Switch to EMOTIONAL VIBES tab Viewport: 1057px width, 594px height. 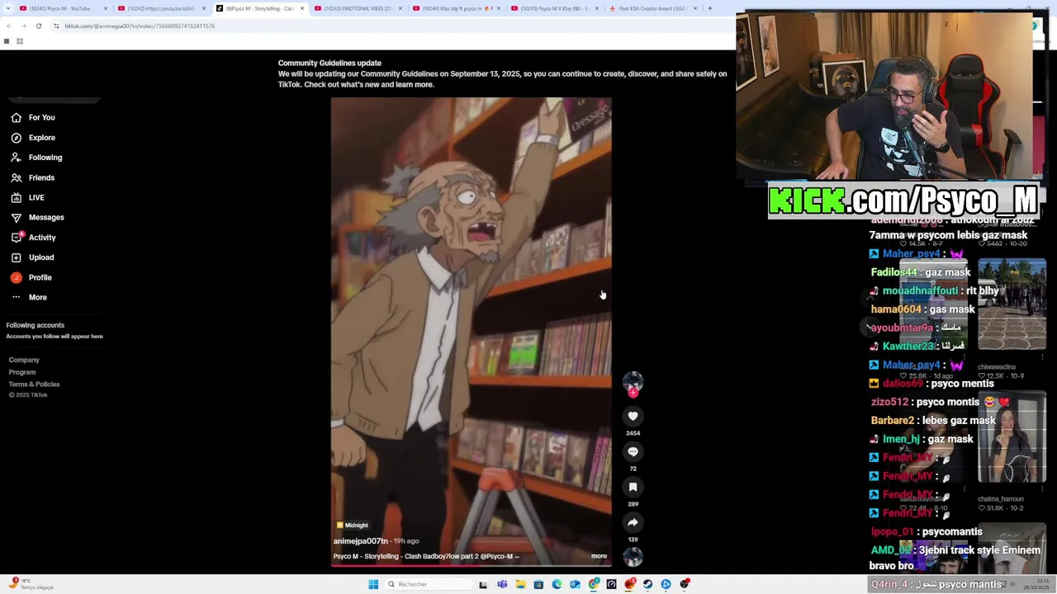pos(358,8)
